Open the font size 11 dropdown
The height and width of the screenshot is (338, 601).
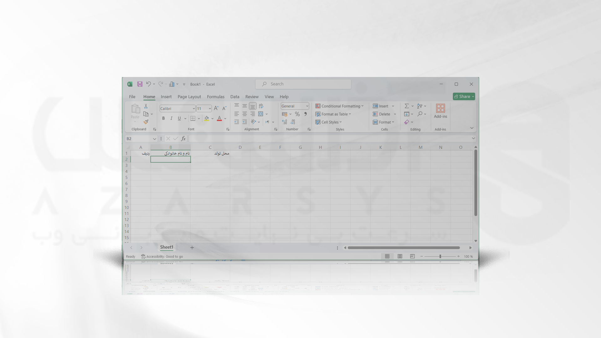(x=210, y=109)
